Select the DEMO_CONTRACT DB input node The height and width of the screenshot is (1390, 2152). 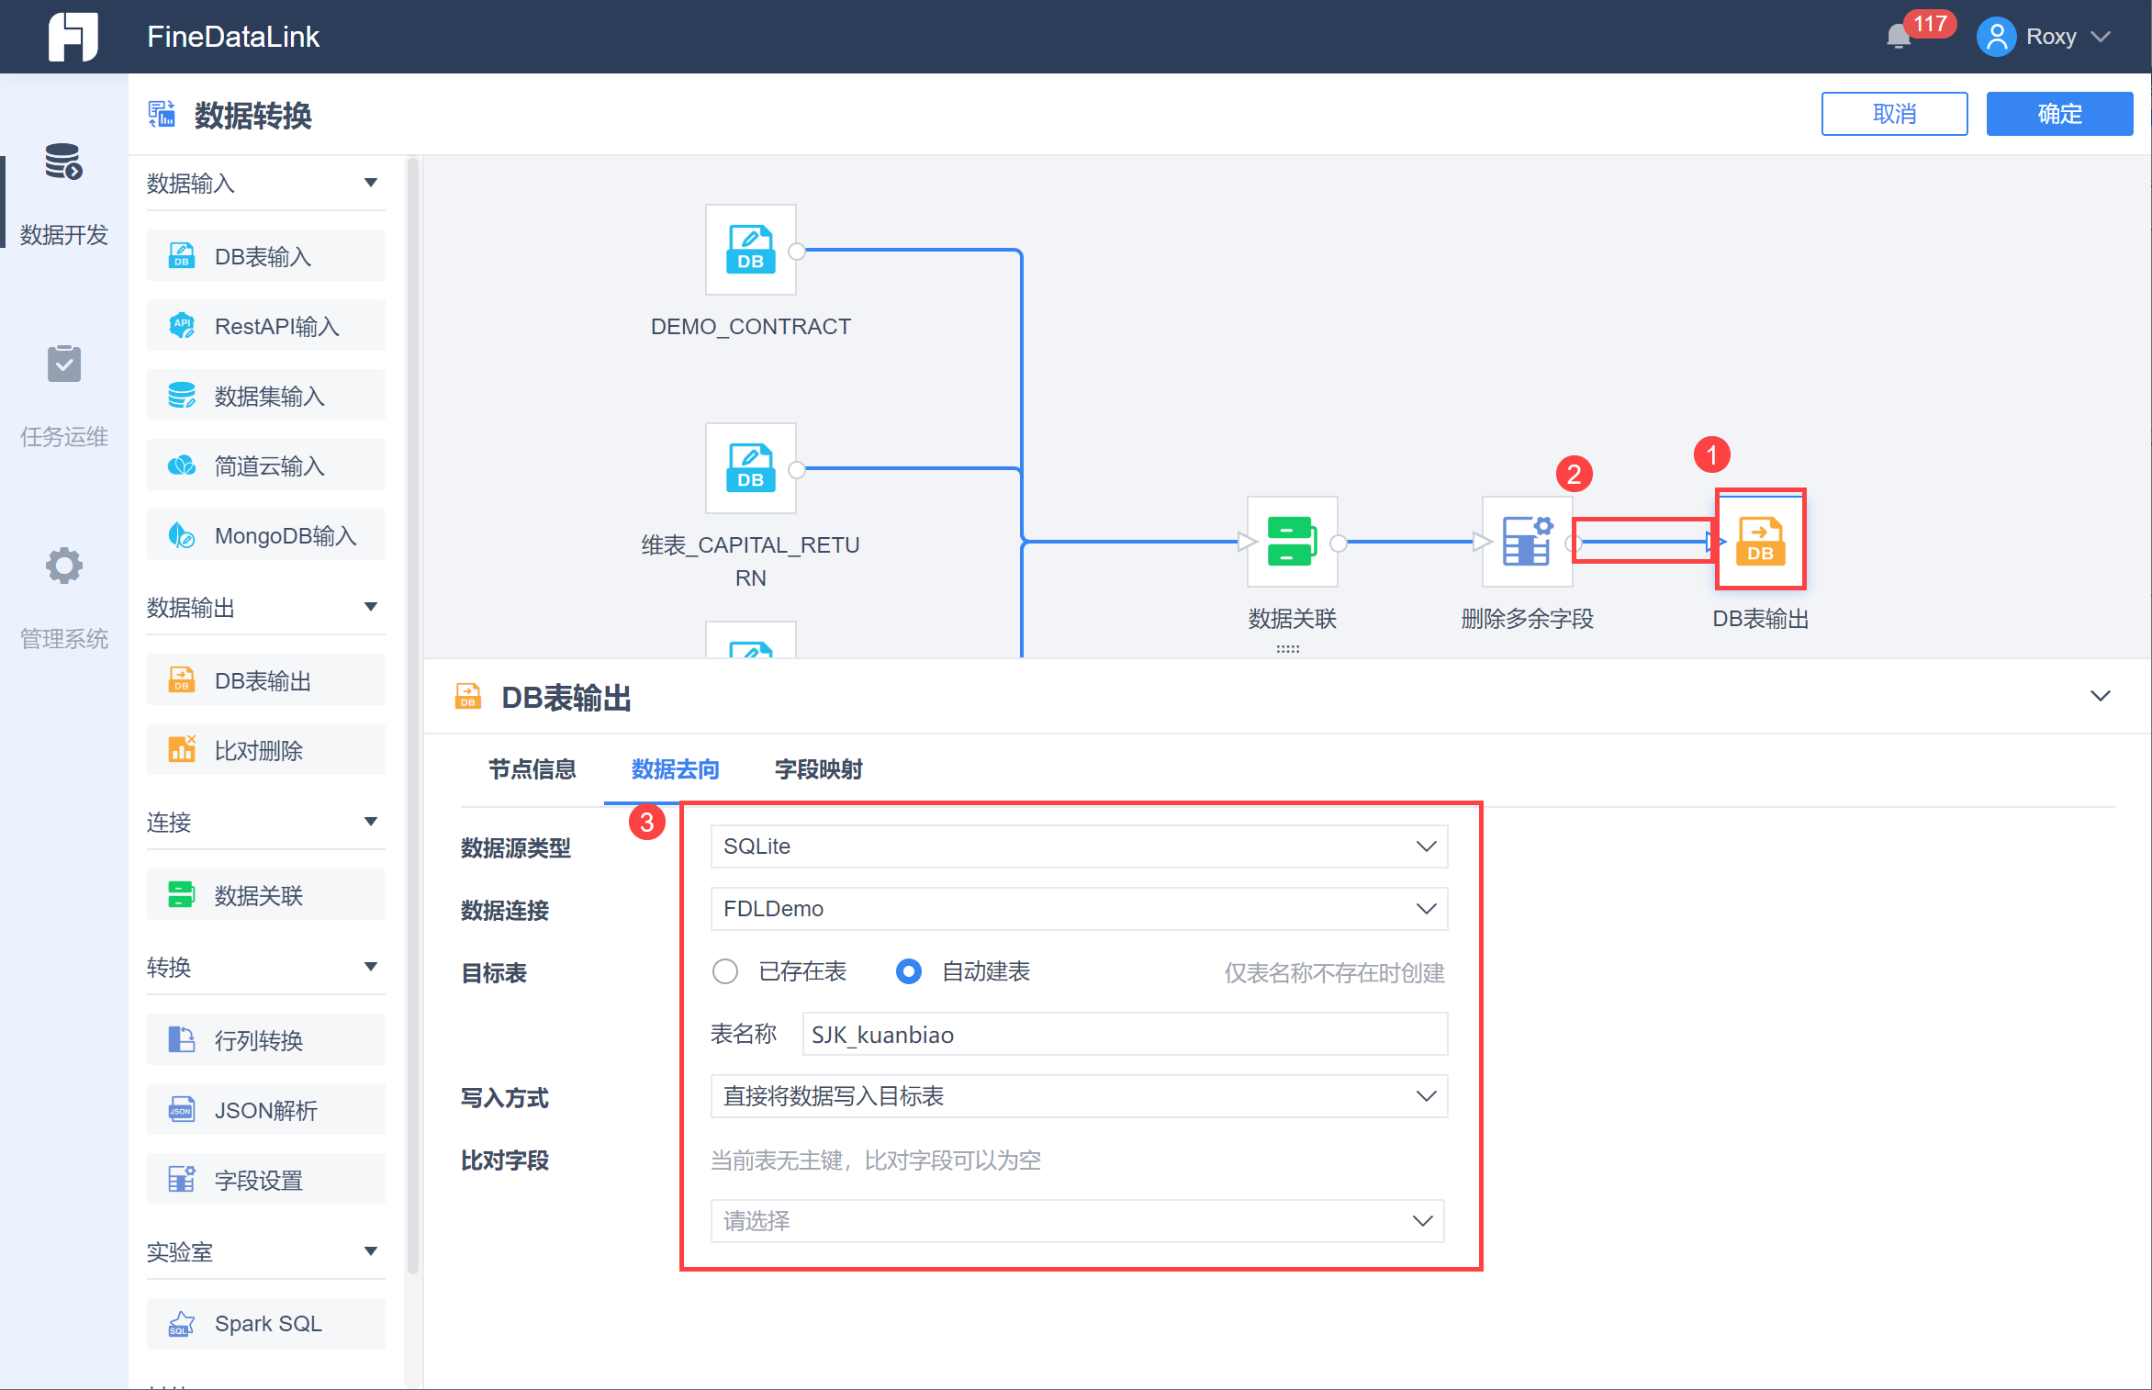tap(750, 250)
